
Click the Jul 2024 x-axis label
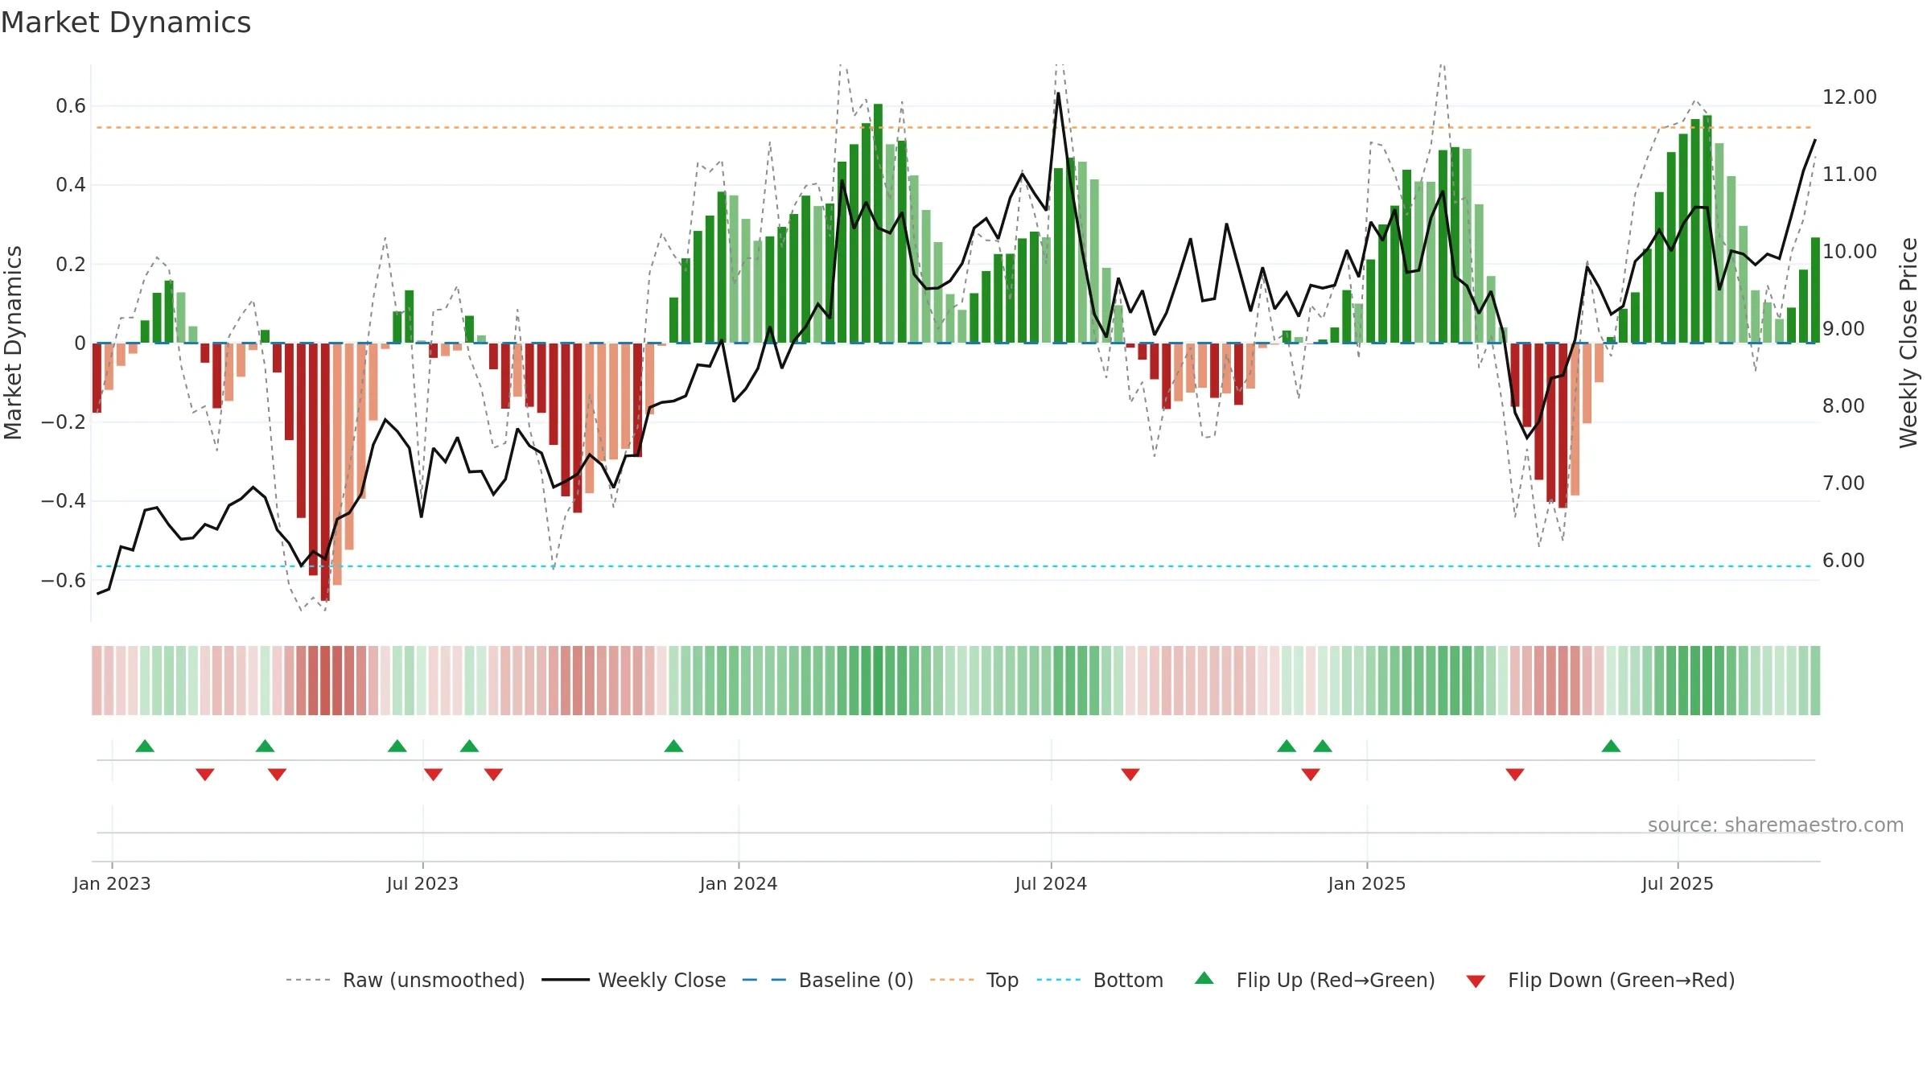point(1051,883)
